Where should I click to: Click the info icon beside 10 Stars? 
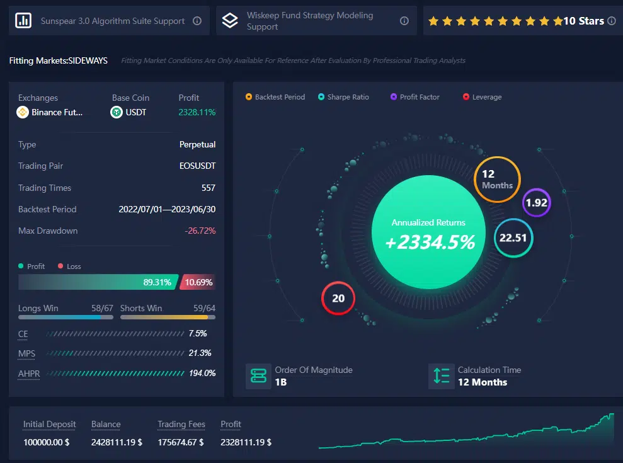612,21
